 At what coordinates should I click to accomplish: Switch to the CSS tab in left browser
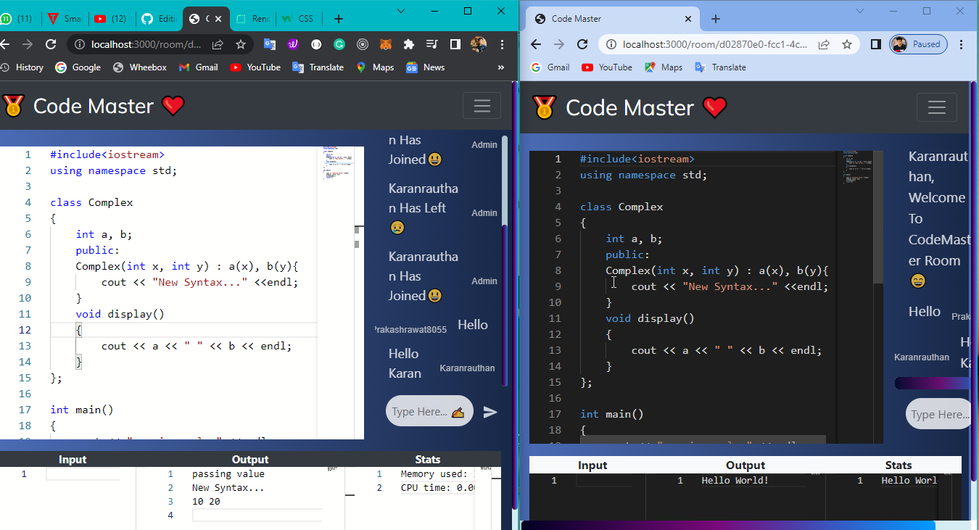[298, 19]
